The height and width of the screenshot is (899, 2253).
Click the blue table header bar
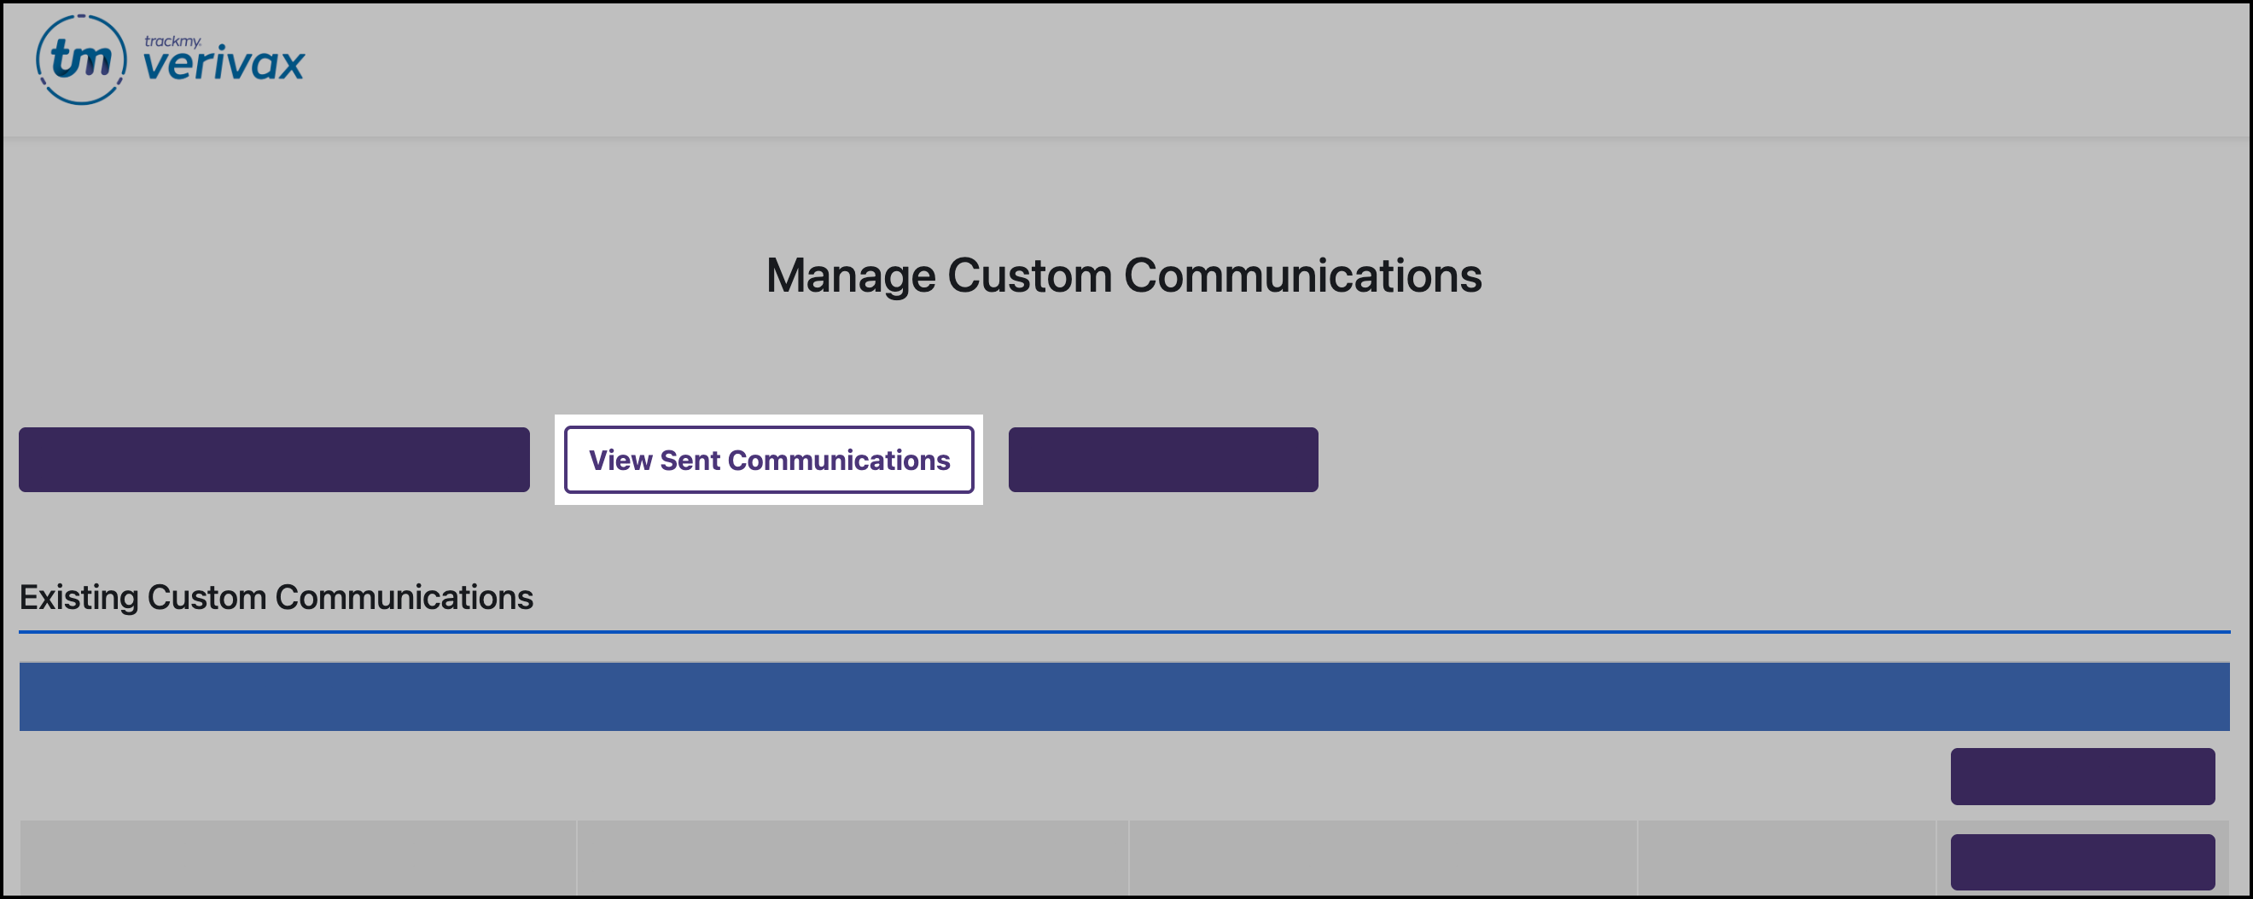click(1126, 695)
